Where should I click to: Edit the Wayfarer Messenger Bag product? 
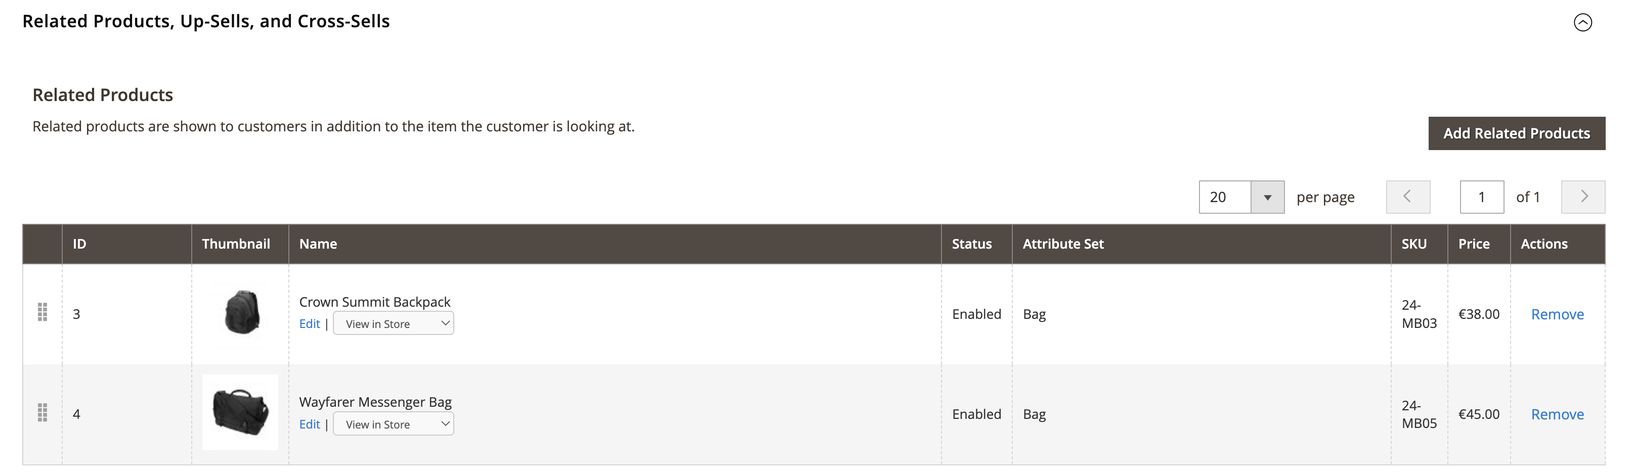309,425
